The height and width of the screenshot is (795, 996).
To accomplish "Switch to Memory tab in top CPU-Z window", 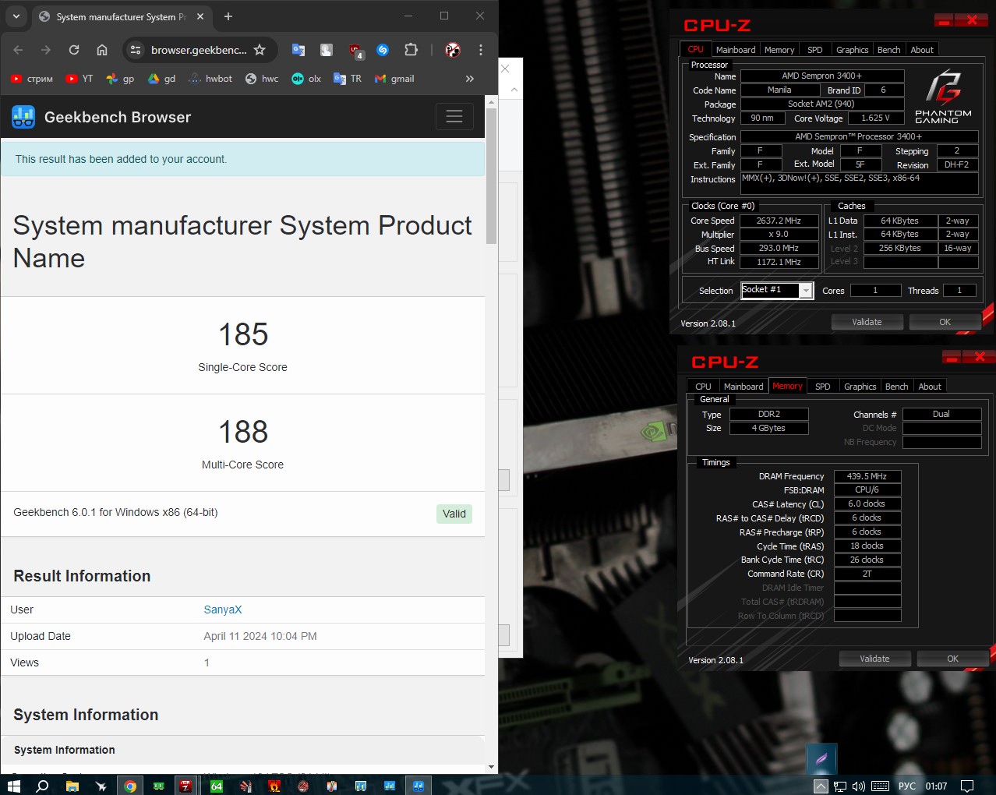I will tap(779, 50).
